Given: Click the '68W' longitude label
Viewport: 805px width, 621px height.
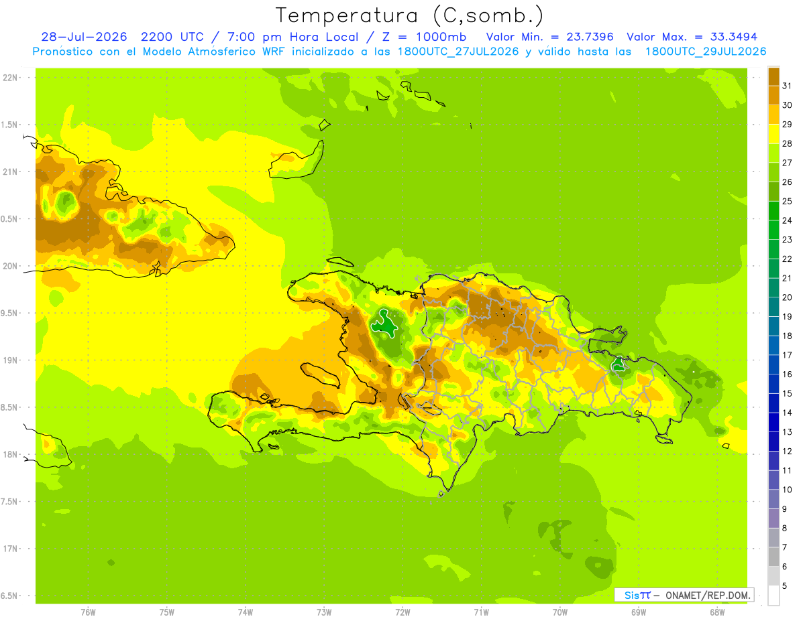Looking at the screenshot, I should (717, 612).
